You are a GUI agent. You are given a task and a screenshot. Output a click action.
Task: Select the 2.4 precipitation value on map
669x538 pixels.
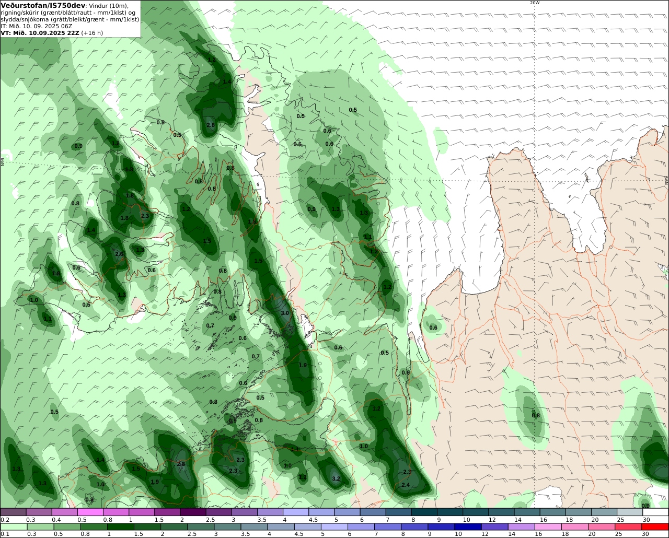pos(406,485)
